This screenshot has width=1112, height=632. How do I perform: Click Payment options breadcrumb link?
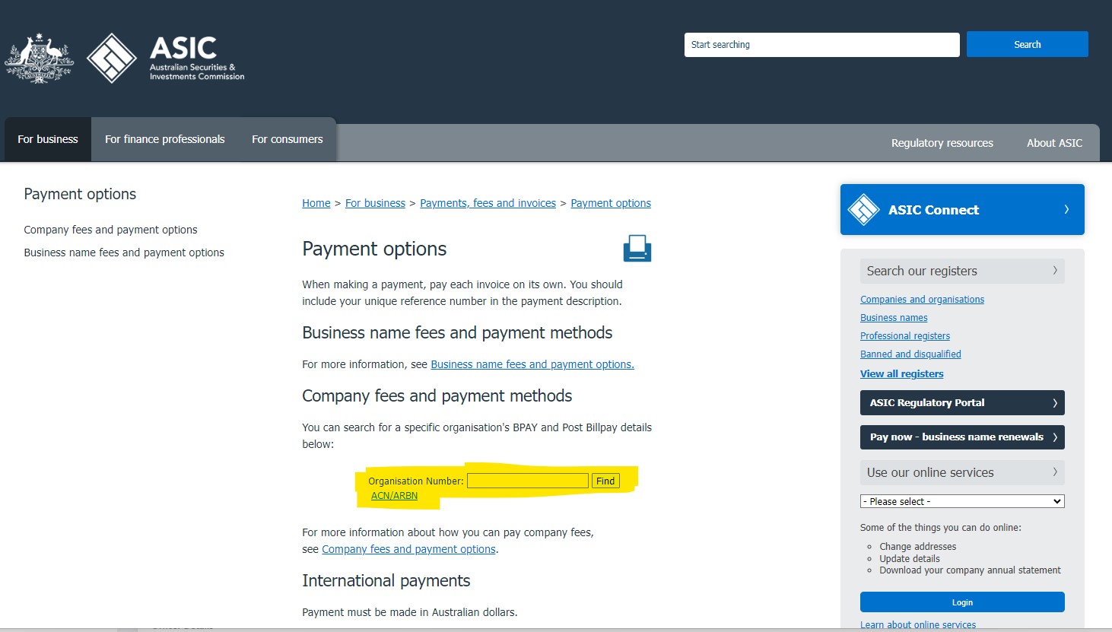pyautogui.click(x=611, y=203)
